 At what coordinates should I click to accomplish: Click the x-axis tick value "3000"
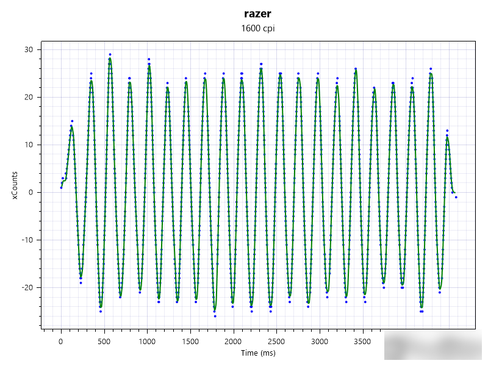[320, 342]
